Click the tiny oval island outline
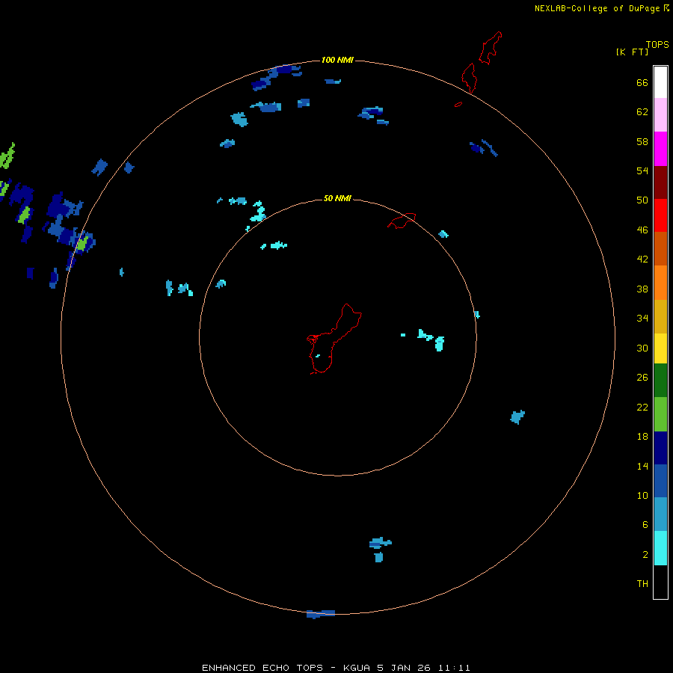The height and width of the screenshot is (673, 673). point(458,104)
